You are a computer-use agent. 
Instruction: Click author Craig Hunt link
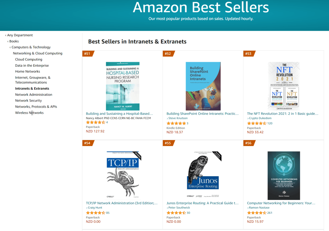[95, 208]
